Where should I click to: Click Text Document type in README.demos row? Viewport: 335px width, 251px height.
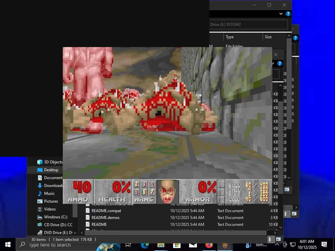(x=230, y=217)
